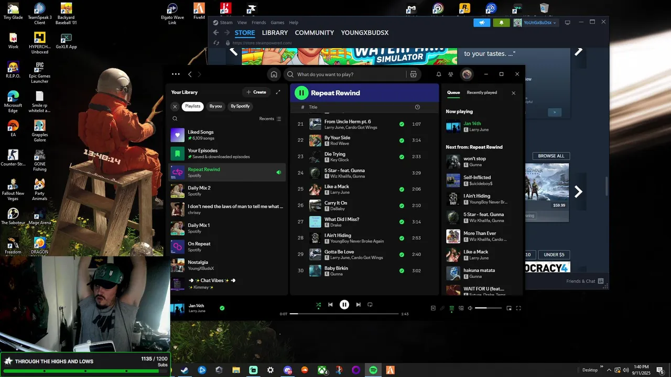Skip to next track
Screen dimensions: 671x377
pyautogui.click(x=358, y=305)
